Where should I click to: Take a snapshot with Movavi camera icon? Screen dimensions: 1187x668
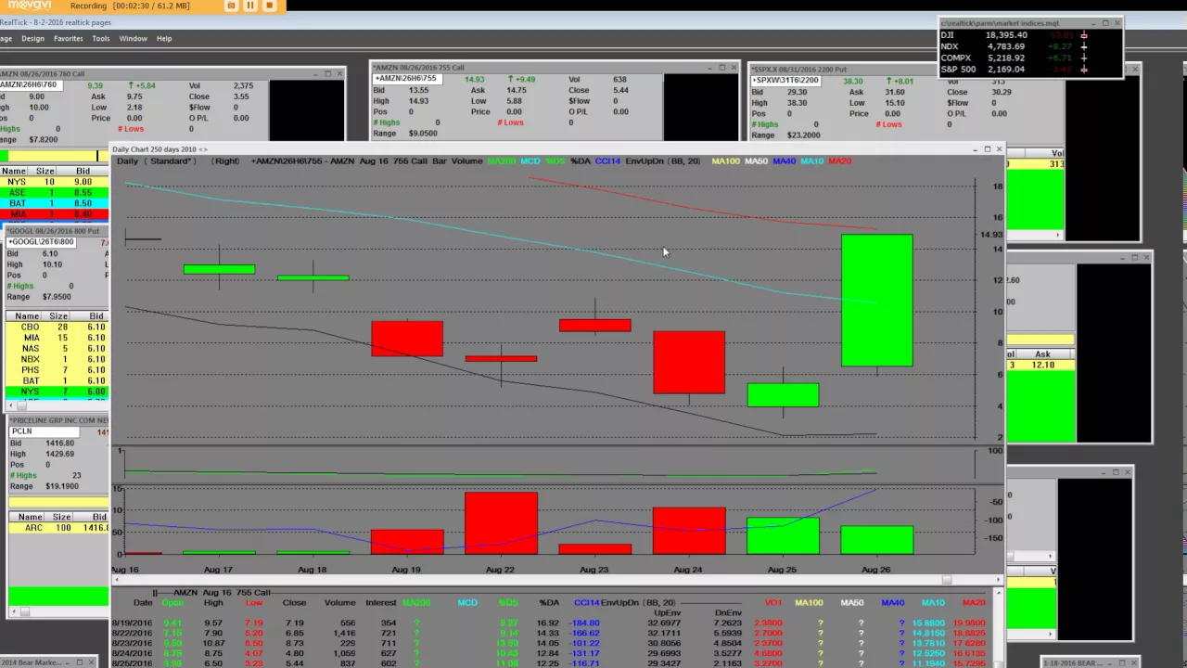[x=231, y=6]
